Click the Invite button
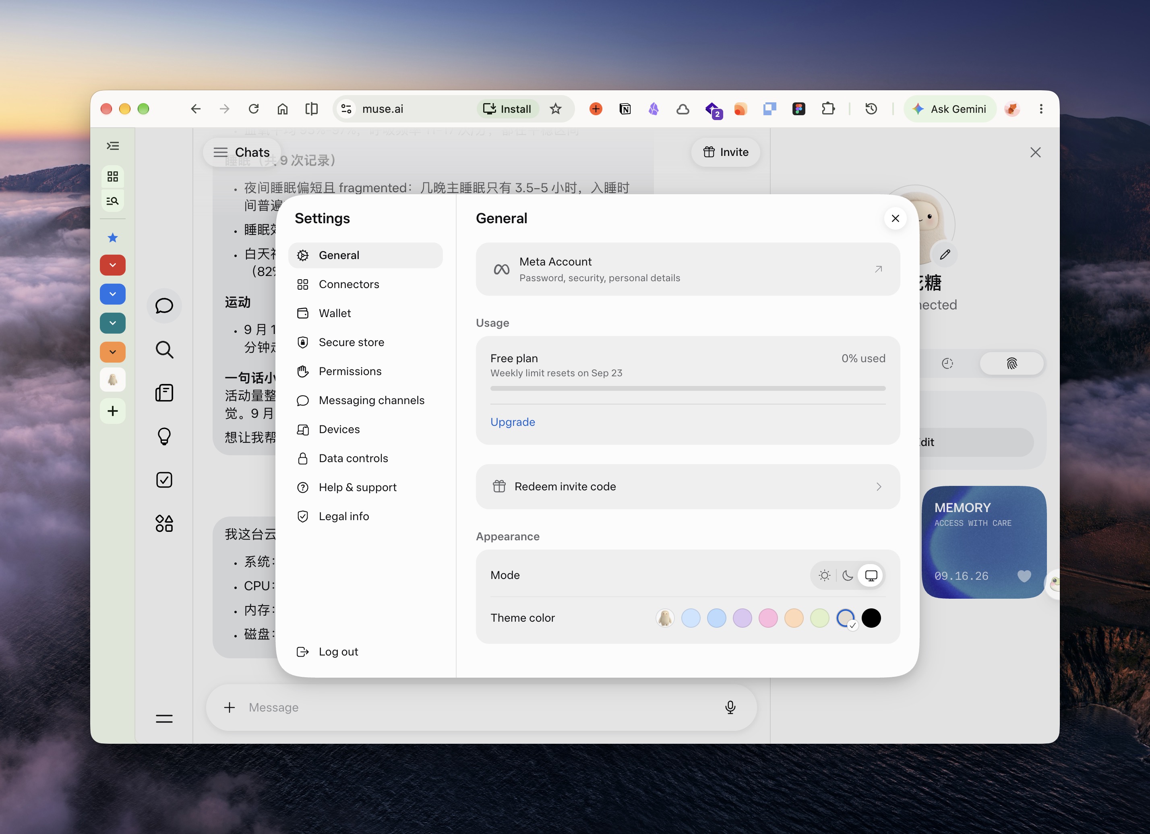Image resolution: width=1150 pixels, height=834 pixels. (726, 152)
